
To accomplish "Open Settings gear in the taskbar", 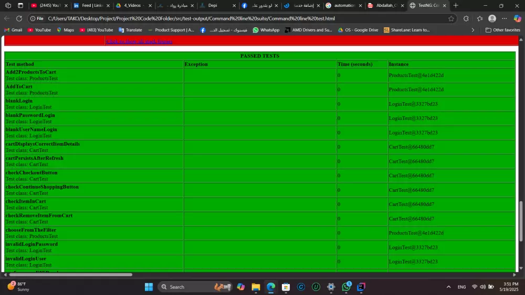I will [331, 287].
